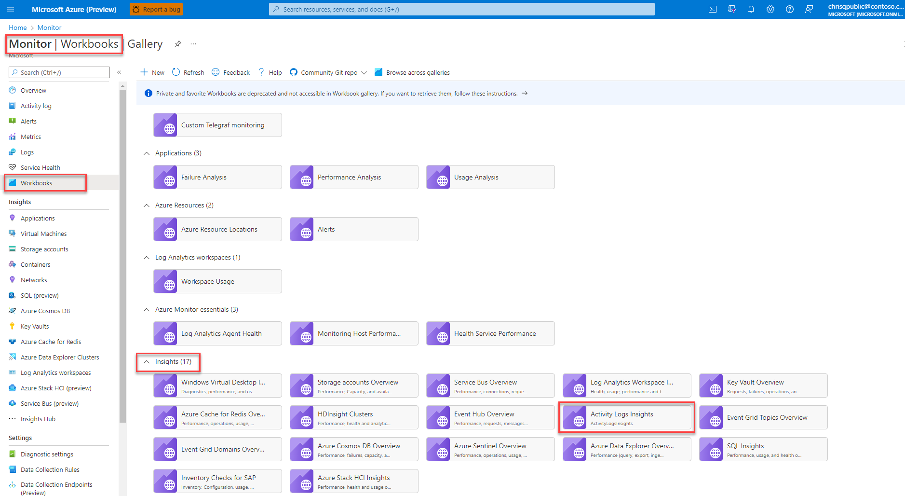Click Report a bug button
The image size is (905, 496).
(156, 9)
